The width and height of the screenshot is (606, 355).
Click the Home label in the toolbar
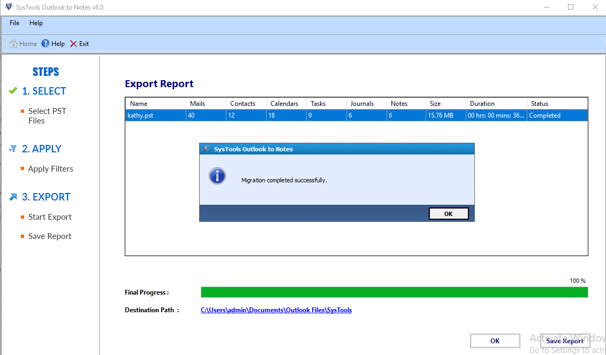click(x=28, y=44)
